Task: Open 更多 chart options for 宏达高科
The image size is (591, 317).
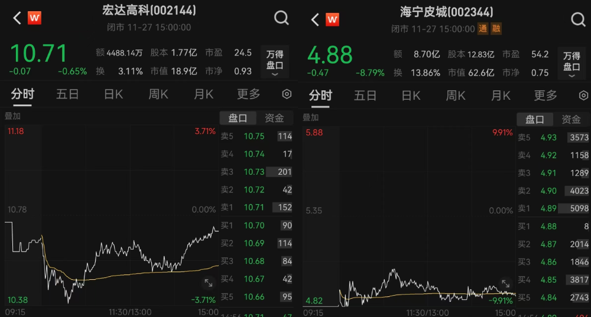Action: click(248, 94)
